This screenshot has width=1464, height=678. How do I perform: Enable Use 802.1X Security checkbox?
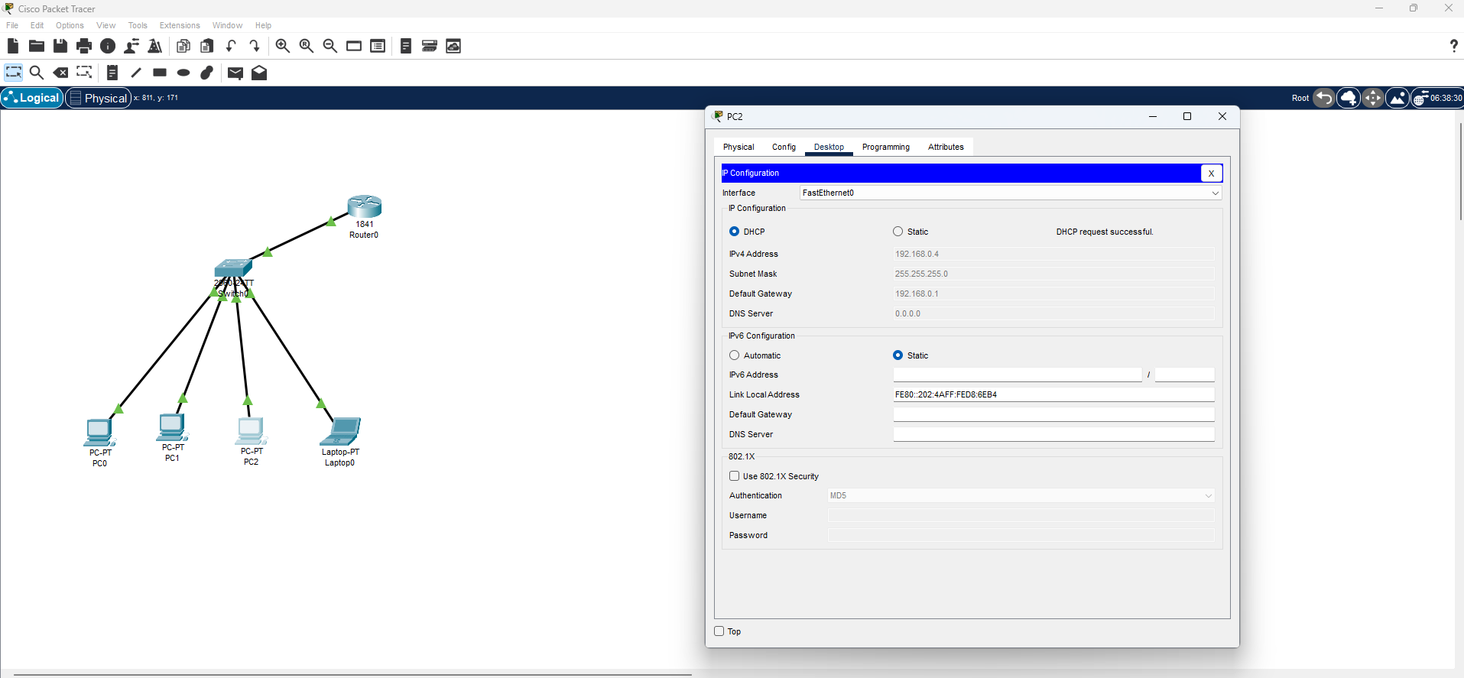(735, 476)
